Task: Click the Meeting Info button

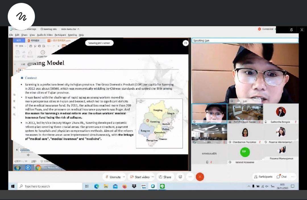Action: tap(49, 29)
